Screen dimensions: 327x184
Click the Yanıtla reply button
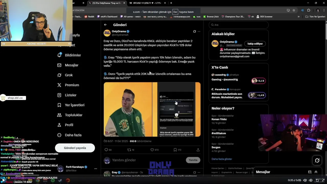[193, 160]
